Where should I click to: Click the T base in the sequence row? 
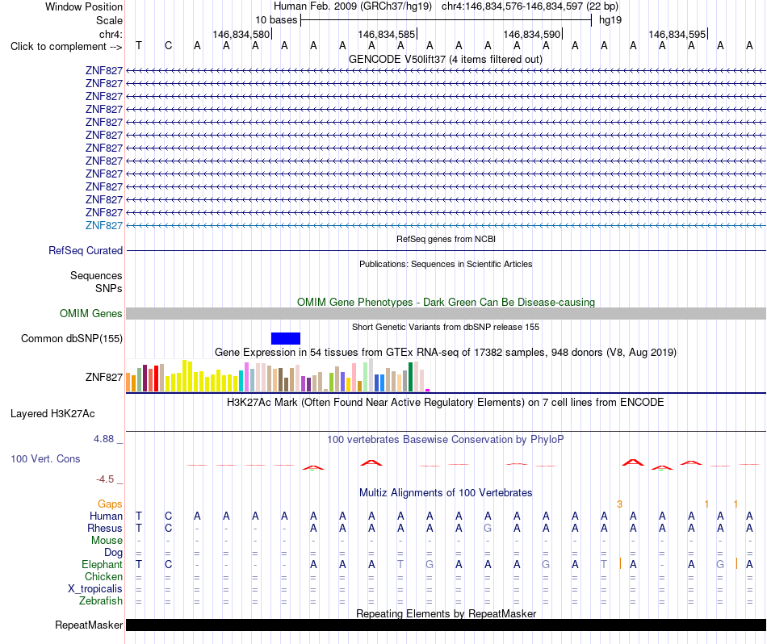[x=139, y=46]
